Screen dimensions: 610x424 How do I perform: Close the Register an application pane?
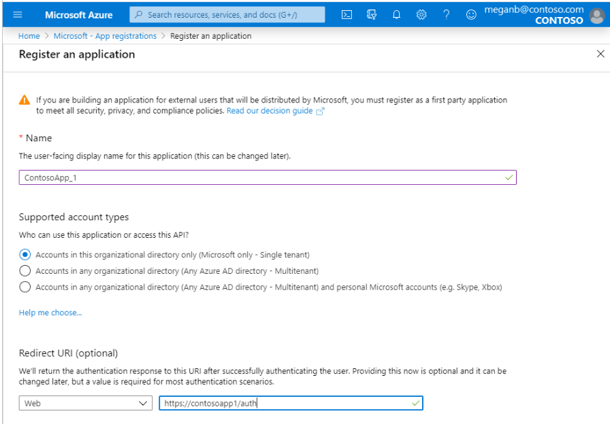(600, 54)
